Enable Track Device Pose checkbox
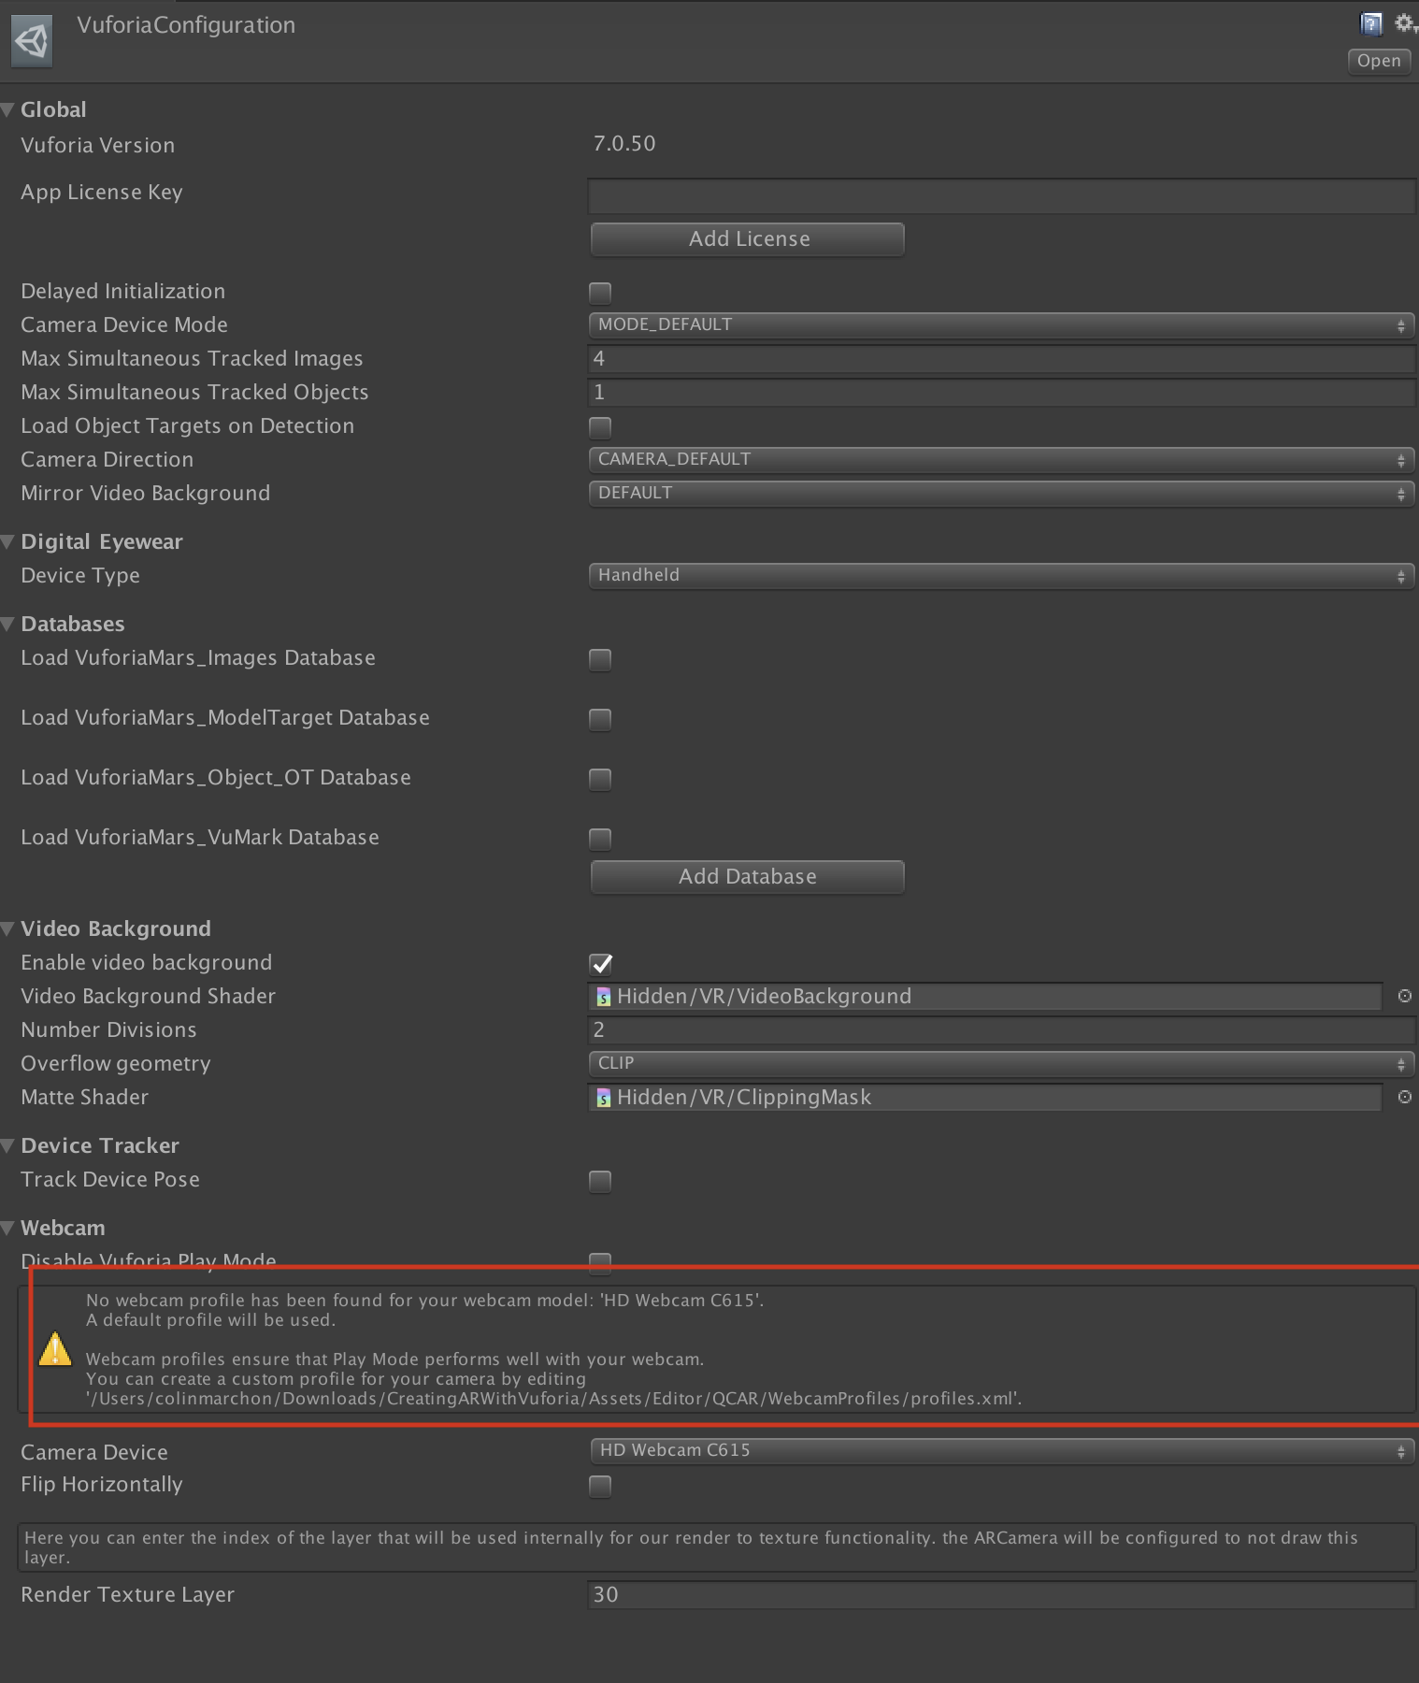The image size is (1419, 1683). click(x=600, y=1181)
